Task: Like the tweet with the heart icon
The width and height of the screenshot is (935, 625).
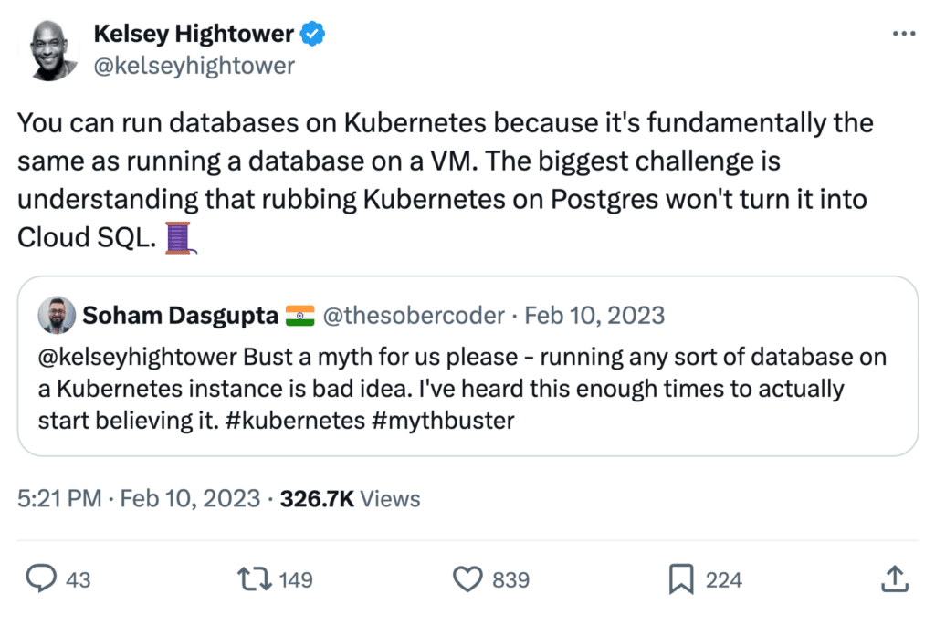Action: tap(467, 578)
